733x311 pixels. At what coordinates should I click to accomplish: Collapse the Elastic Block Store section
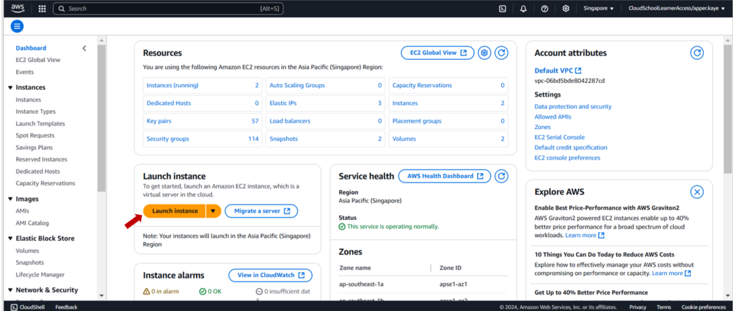point(10,239)
